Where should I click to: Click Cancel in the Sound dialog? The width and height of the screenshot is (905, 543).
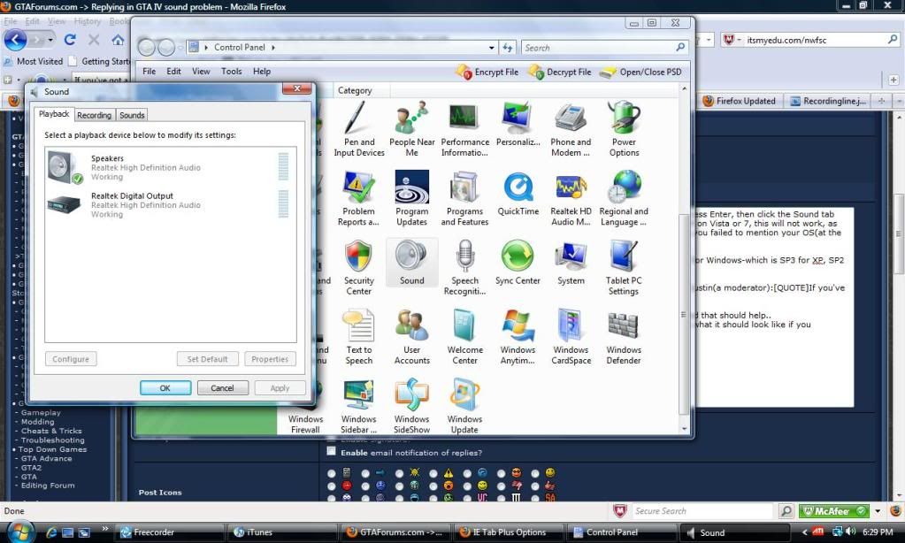pyautogui.click(x=222, y=387)
